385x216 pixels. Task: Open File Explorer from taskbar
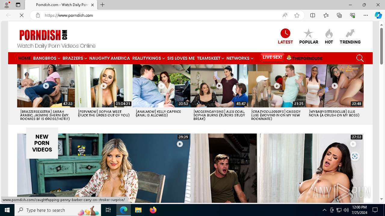coord(138,210)
